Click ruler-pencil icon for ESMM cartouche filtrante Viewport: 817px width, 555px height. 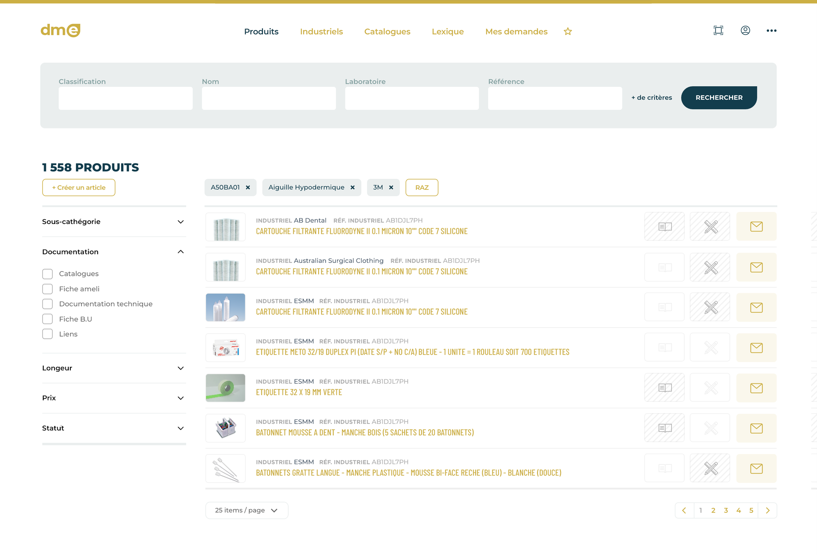coord(710,307)
